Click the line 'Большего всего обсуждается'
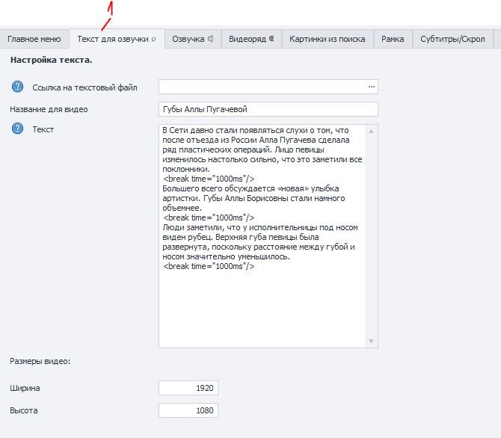The image size is (501, 438). click(x=250, y=188)
